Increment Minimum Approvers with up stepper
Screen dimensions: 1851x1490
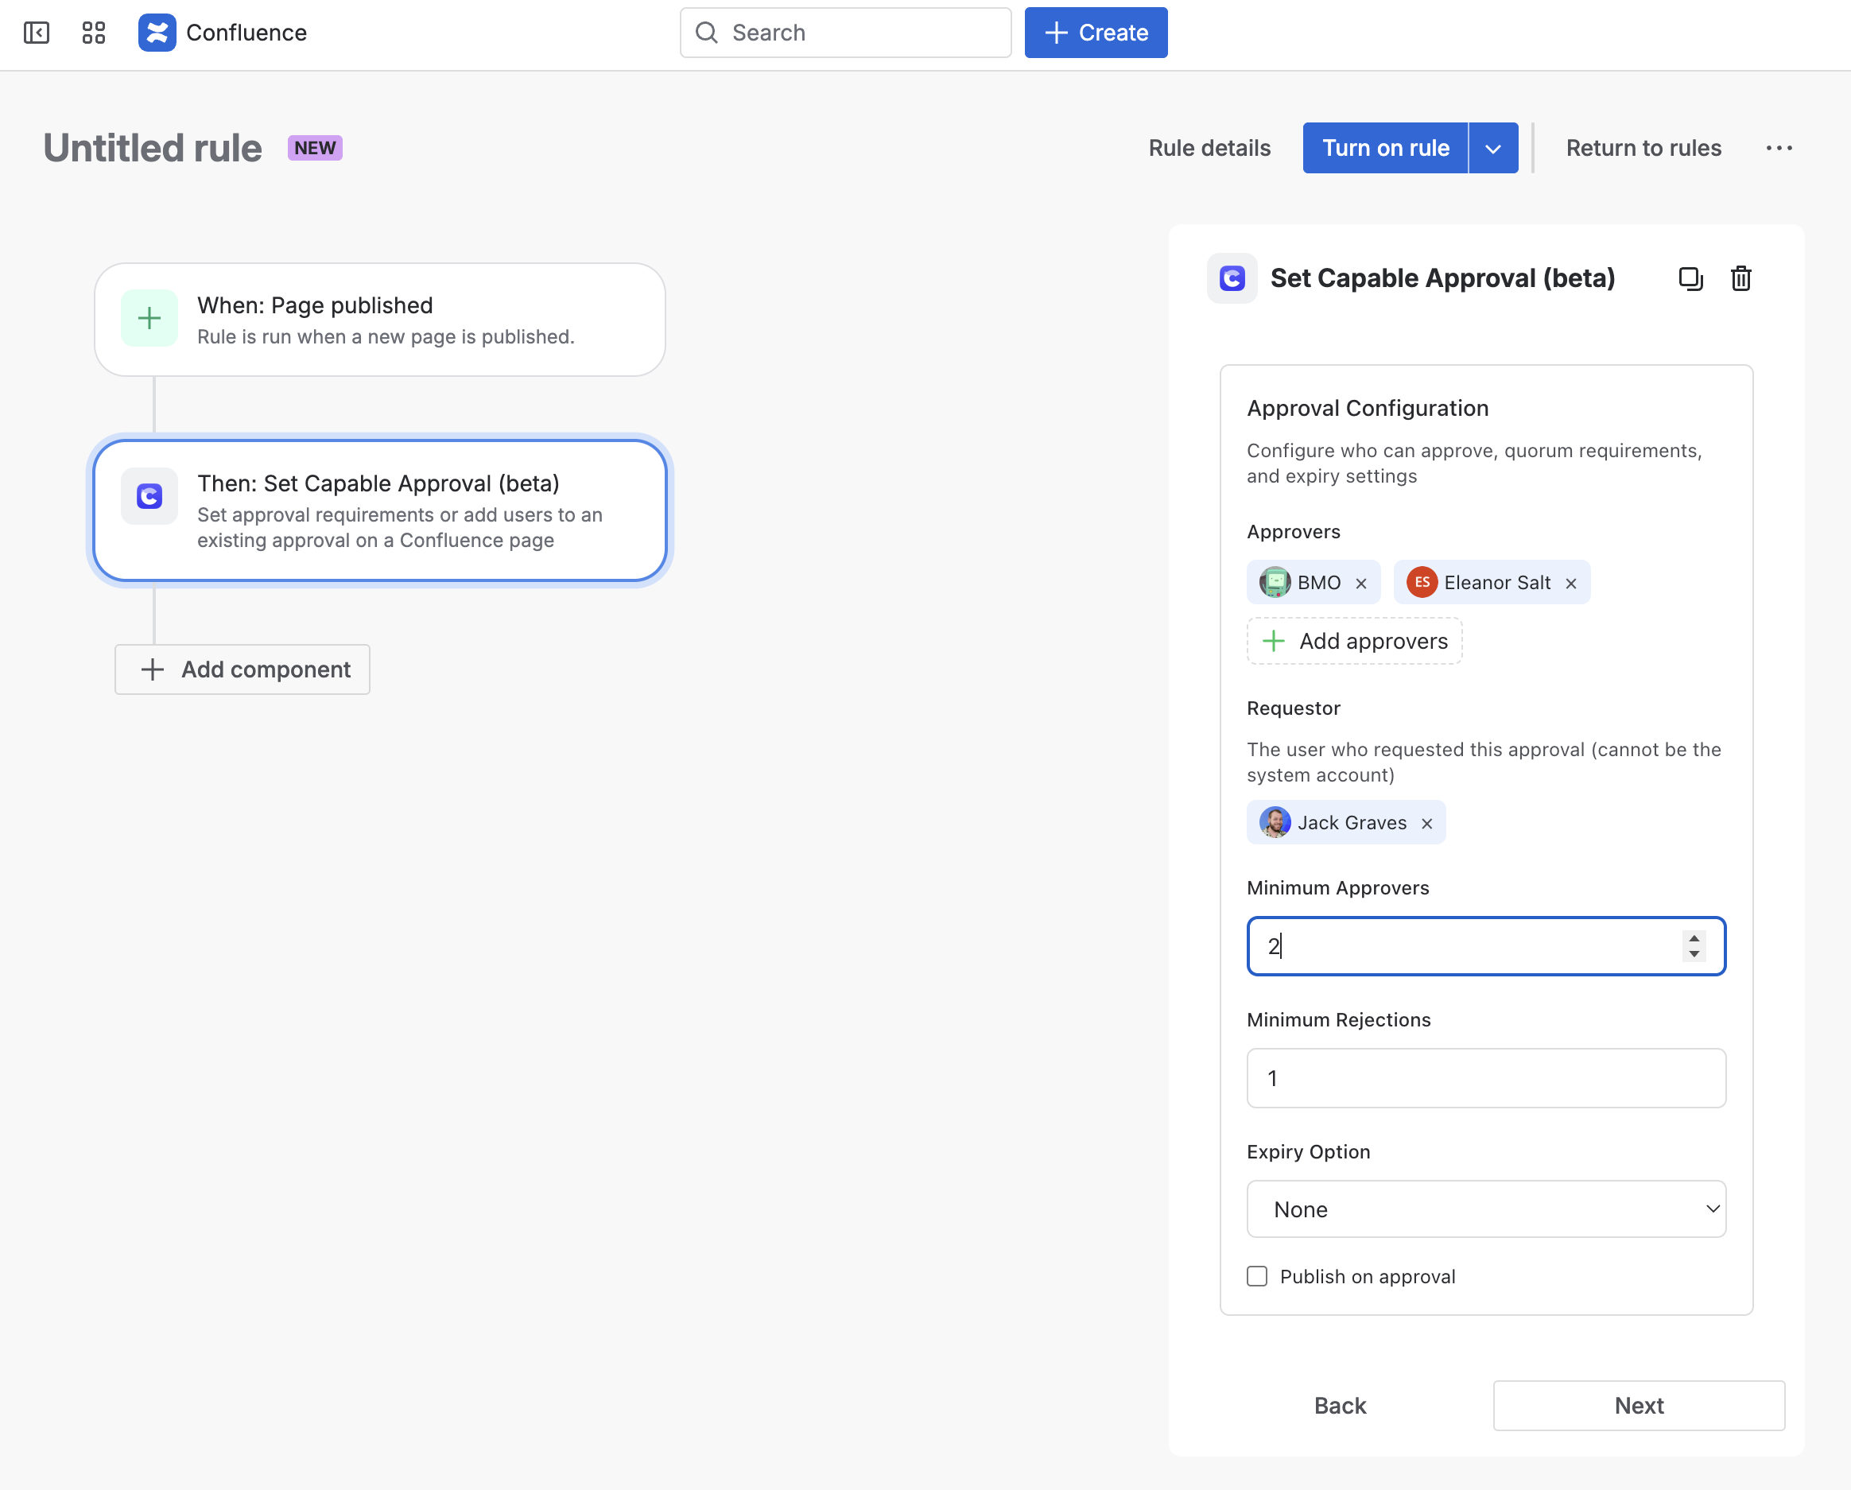pyautogui.click(x=1694, y=938)
